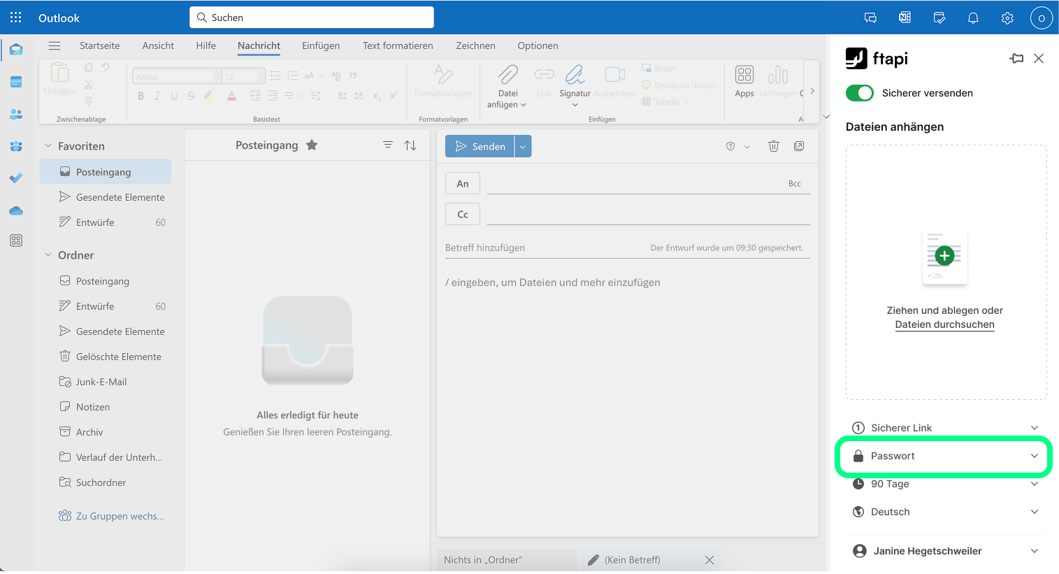
Task: Switch to the Einfügen ribbon tab
Action: click(321, 46)
